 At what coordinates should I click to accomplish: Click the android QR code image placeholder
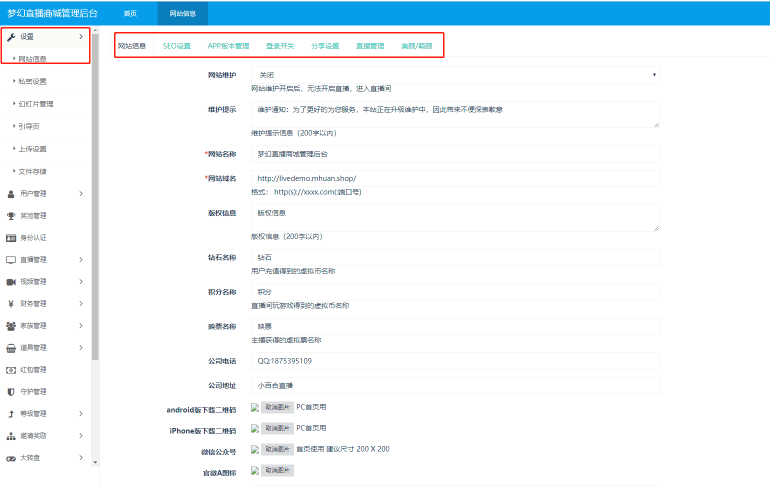pyautogui.click(x=255, y=407)
